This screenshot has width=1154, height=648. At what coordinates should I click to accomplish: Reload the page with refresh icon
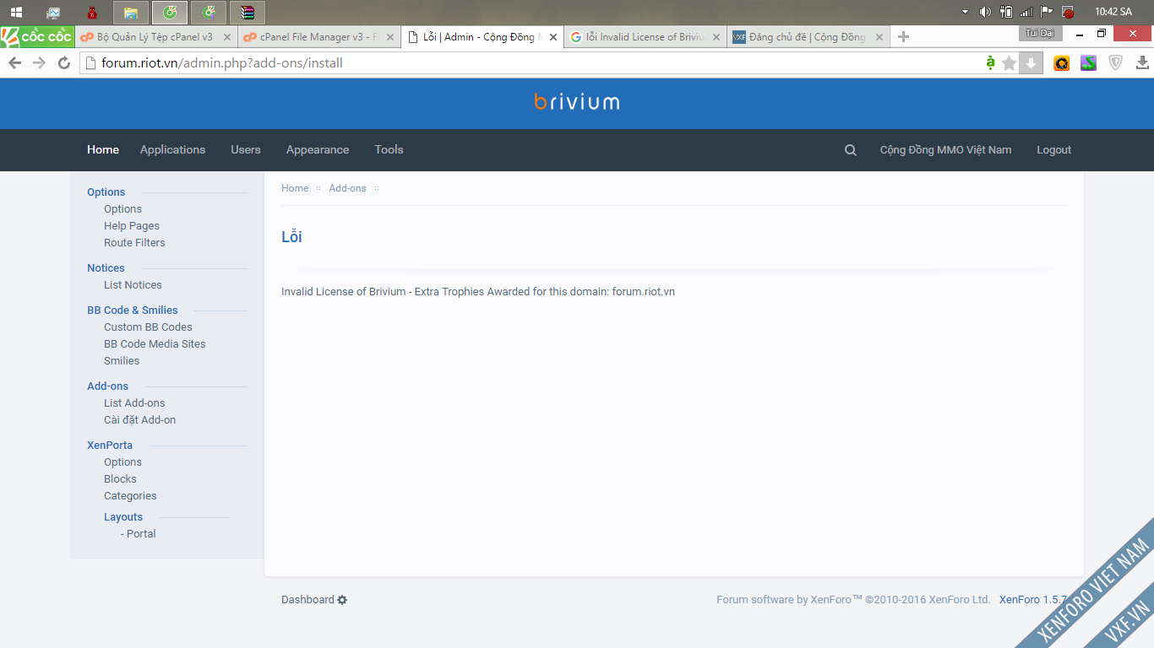coord(63,63)
